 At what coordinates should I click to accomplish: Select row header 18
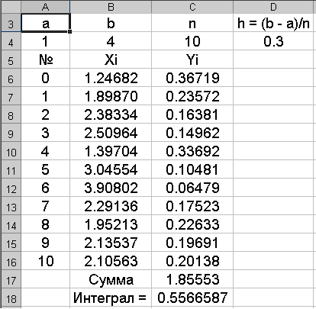click(x=11, y=298)
